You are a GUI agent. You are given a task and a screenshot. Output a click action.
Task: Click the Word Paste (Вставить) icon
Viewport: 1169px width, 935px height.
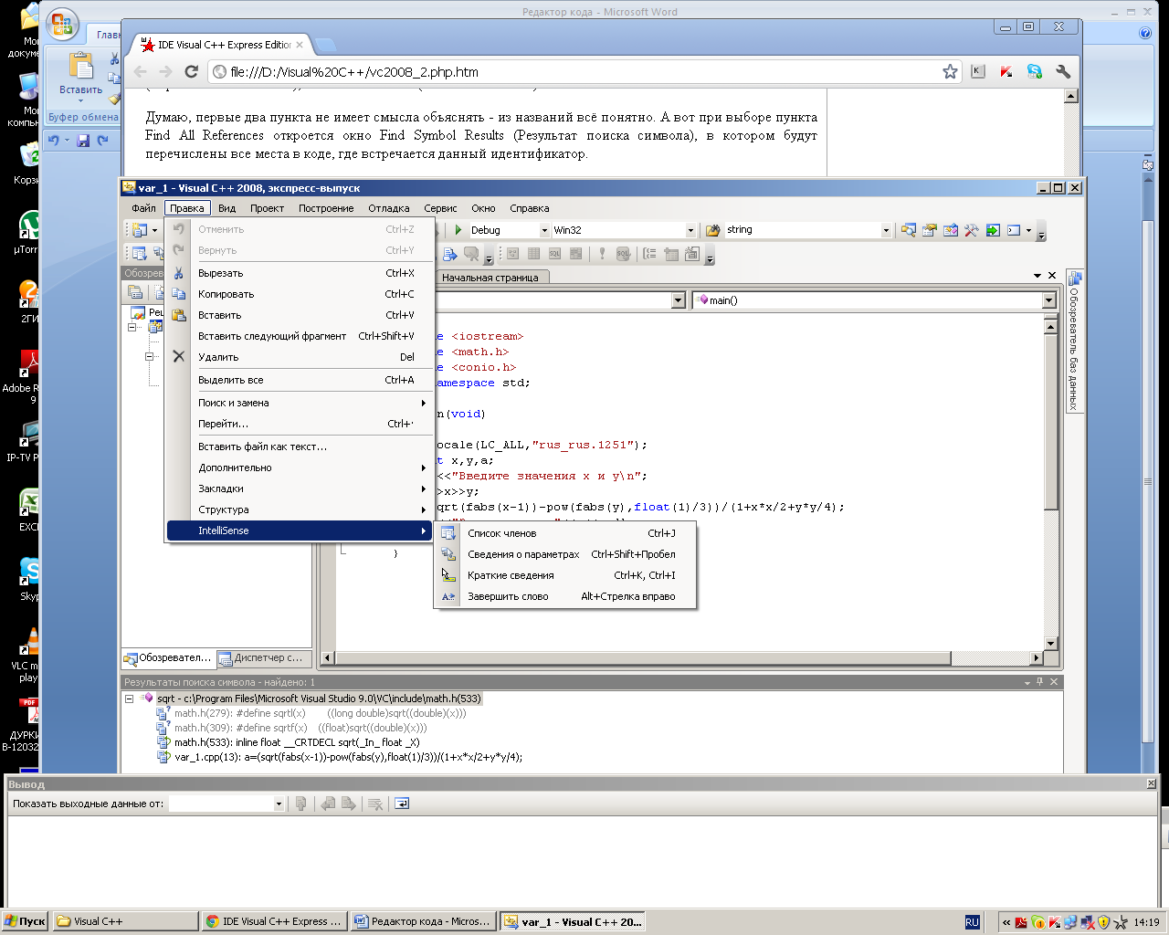click(x=80, y=68)
